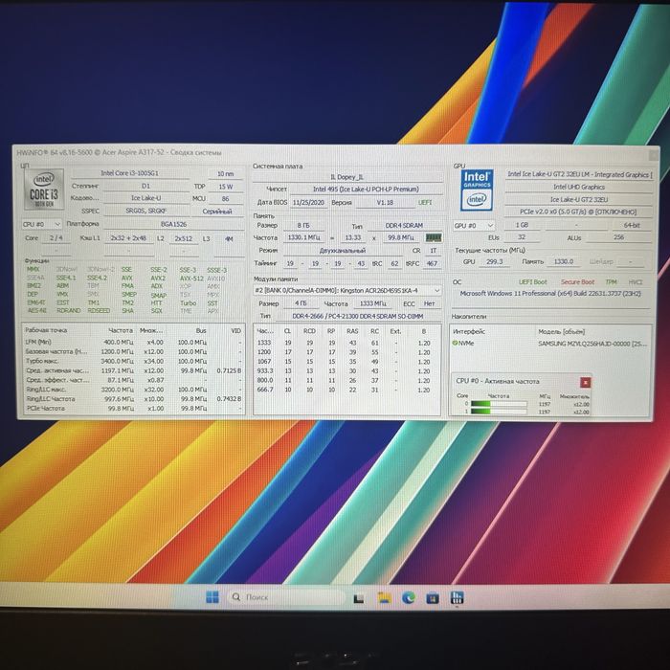Viewport: 670px width, 670px height.
Task: Click the Intel Graphics logo
Action: pyautogui.click(x=477, y=190)
